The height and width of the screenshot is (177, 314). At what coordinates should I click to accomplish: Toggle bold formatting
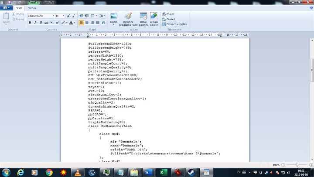point(30,22)
